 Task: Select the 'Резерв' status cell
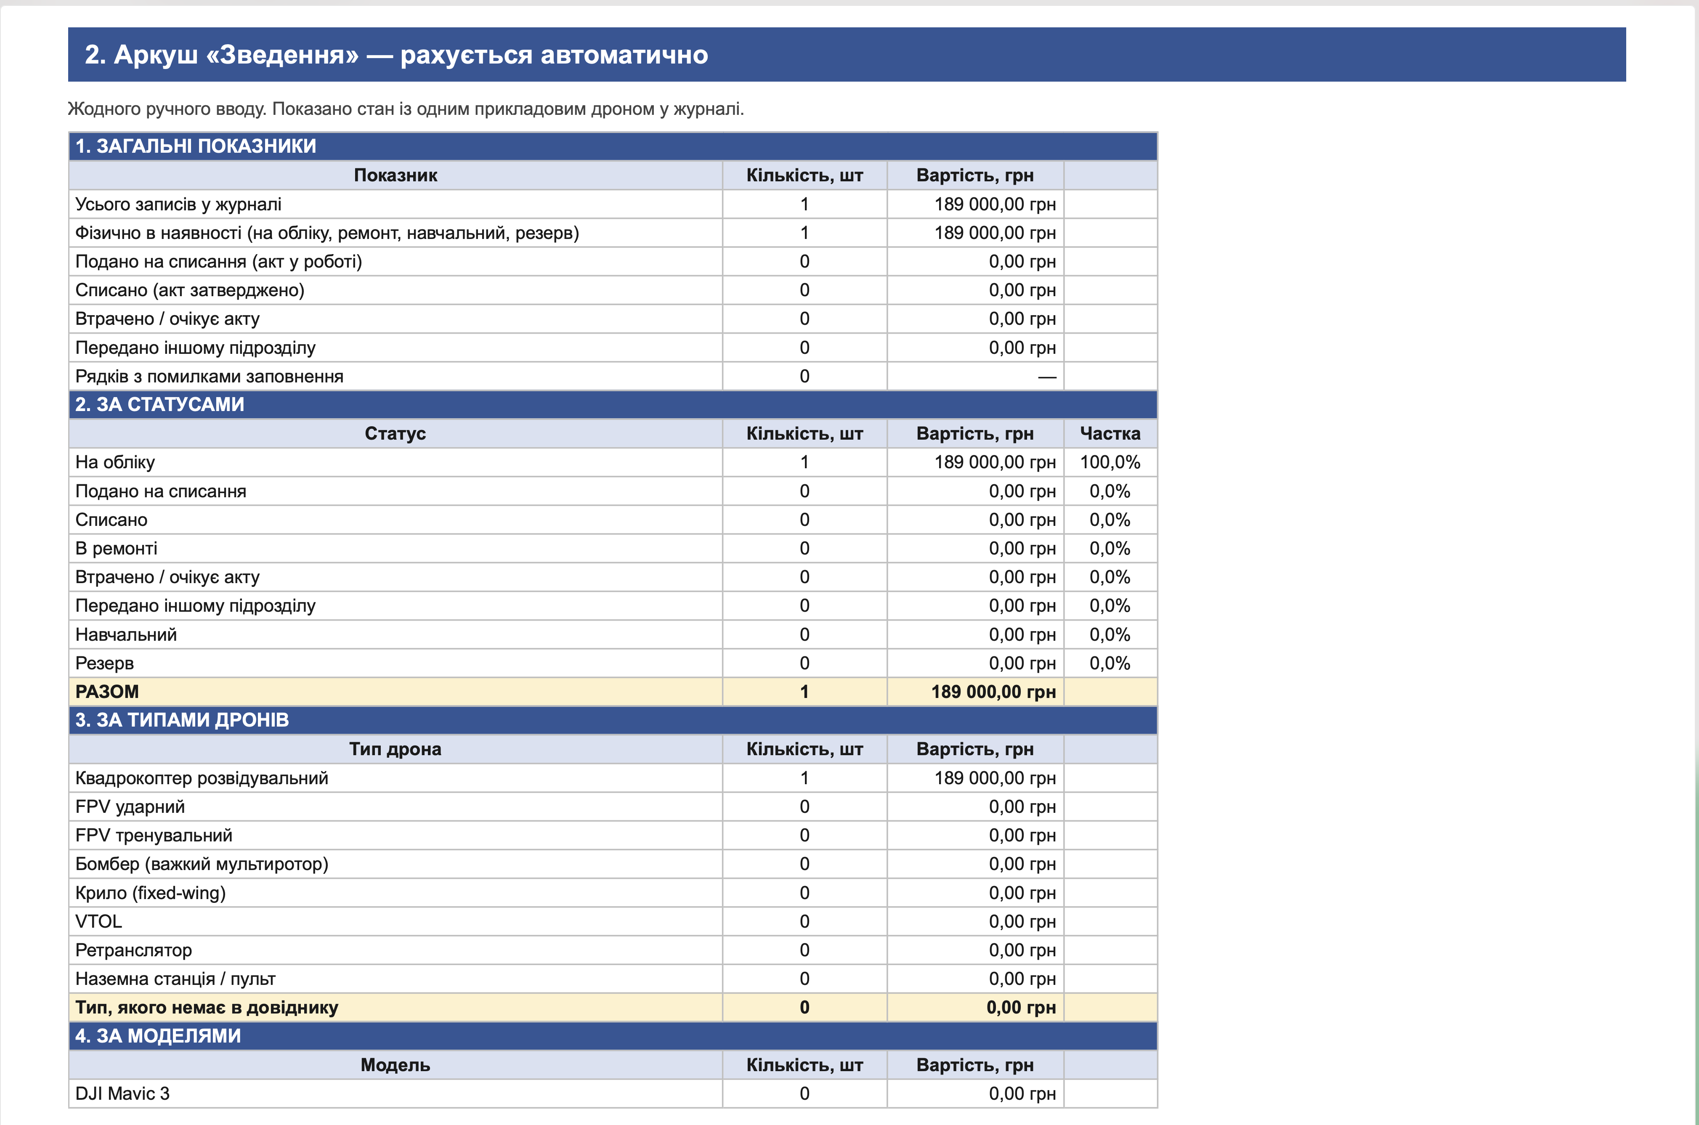[396, 663]
